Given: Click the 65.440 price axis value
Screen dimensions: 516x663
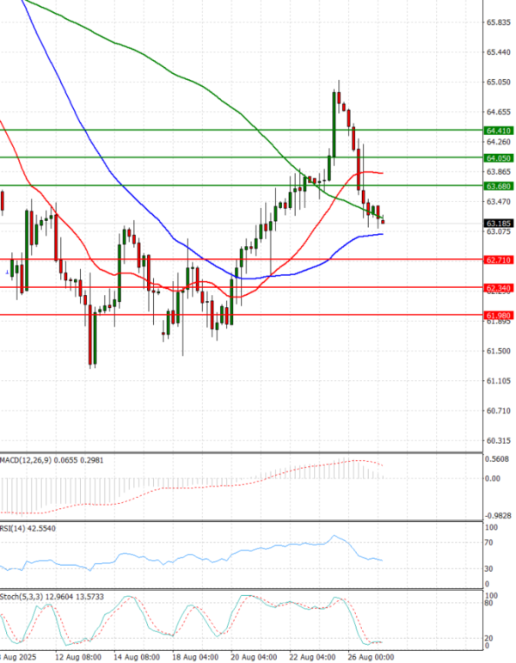Looking at the screenshot, I should 499,52.
